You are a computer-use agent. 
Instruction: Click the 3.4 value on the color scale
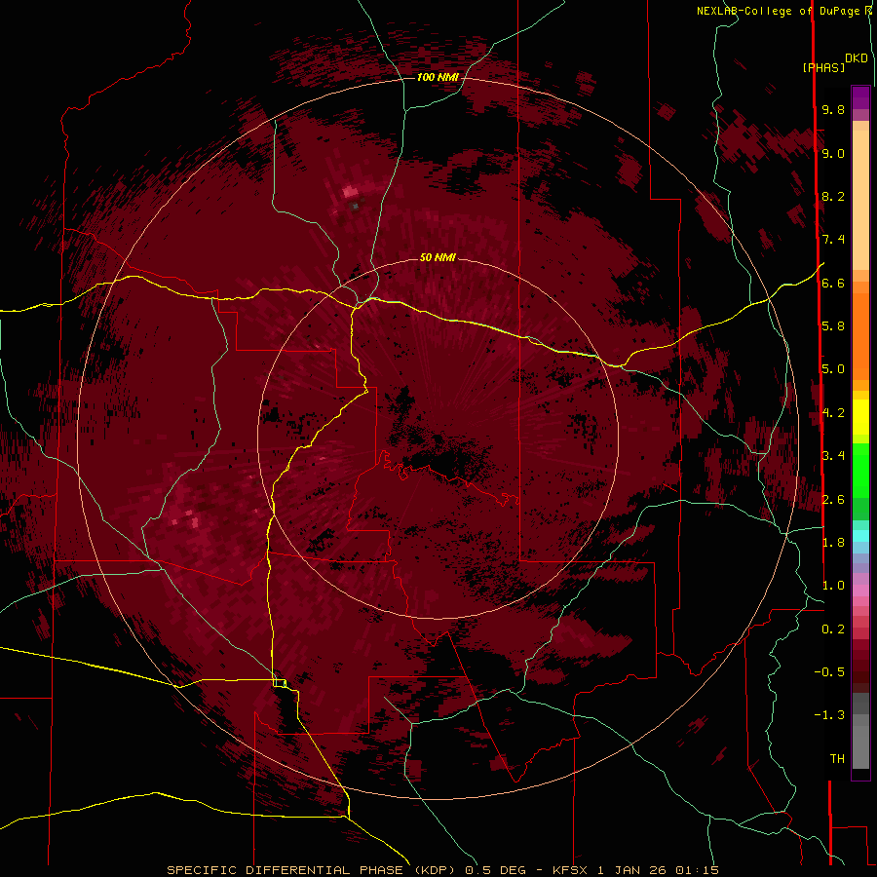833,456
